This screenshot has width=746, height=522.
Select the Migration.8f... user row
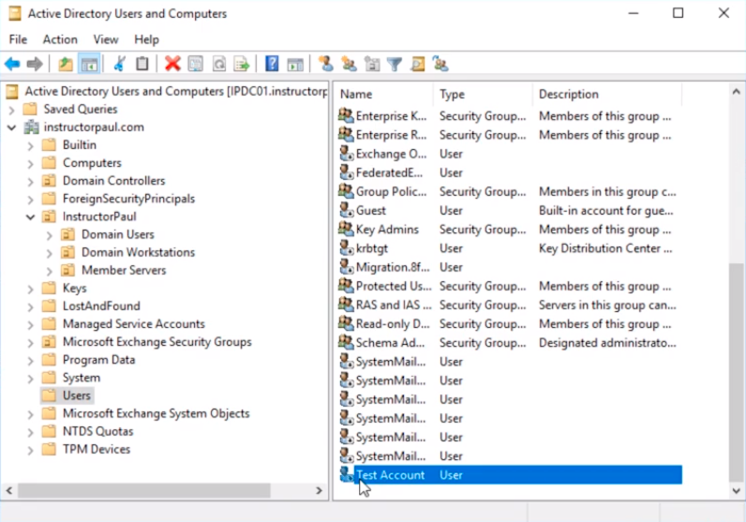coord(510,267)
